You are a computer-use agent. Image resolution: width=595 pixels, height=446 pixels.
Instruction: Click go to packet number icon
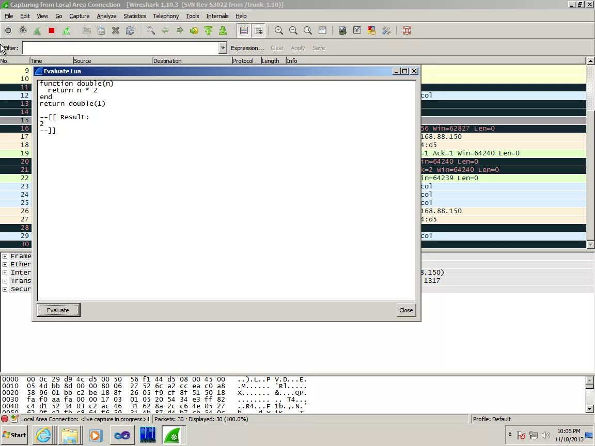[x=194, y=31]
